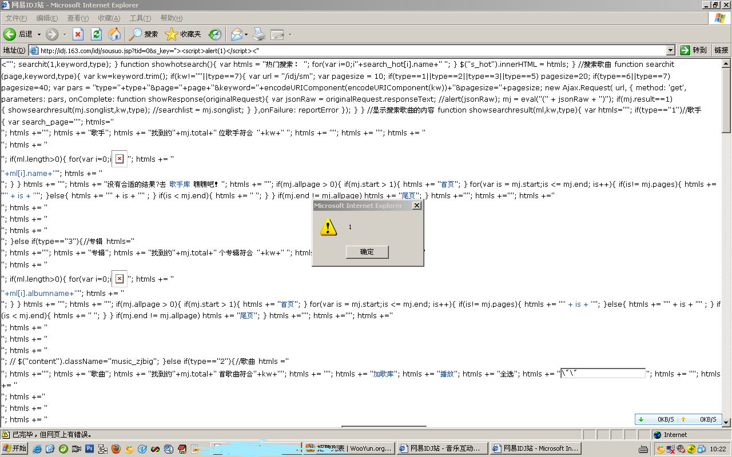Click the Forward arrow button
The width and height of the screenshot is (732, 457).
[x=52, y=34]
